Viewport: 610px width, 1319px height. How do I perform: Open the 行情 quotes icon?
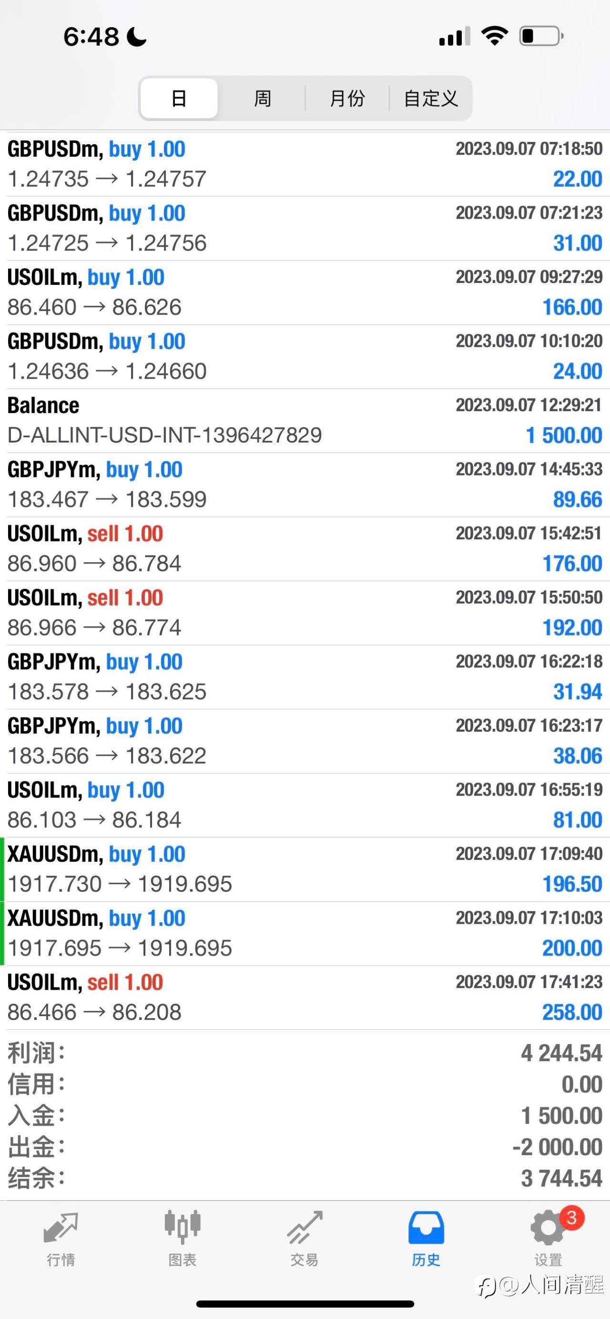click(61, 1228)
